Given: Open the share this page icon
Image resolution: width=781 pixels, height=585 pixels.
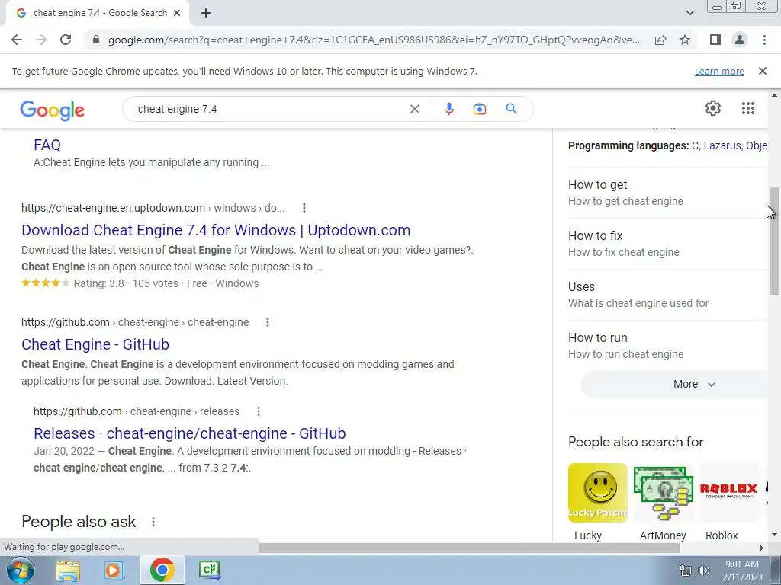Looking at the screenshot, I should 660,40.
